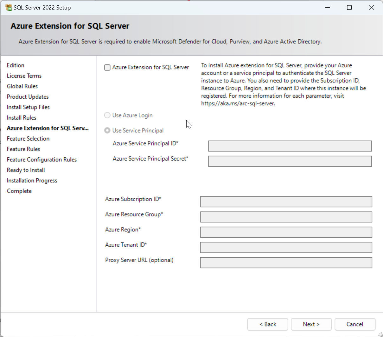Screen dimensions: 383x337
Task: Maximize the SQL Server 2022 Setup window
Action: tap(349, 7)
